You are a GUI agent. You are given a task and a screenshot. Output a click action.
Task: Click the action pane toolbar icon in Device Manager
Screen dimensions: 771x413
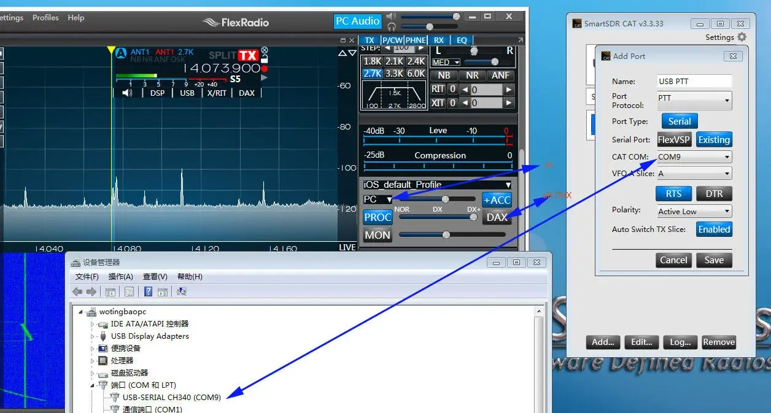(163, 292)
